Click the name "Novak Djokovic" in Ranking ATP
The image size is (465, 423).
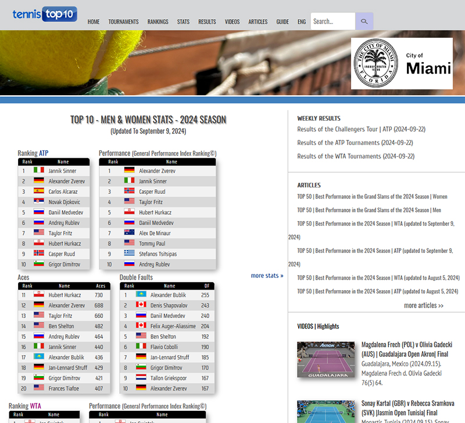[x=65, y=202]
